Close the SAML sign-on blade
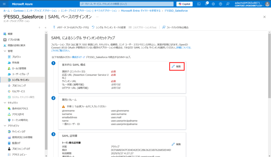The image size is (271, 157). click(264, 17)
